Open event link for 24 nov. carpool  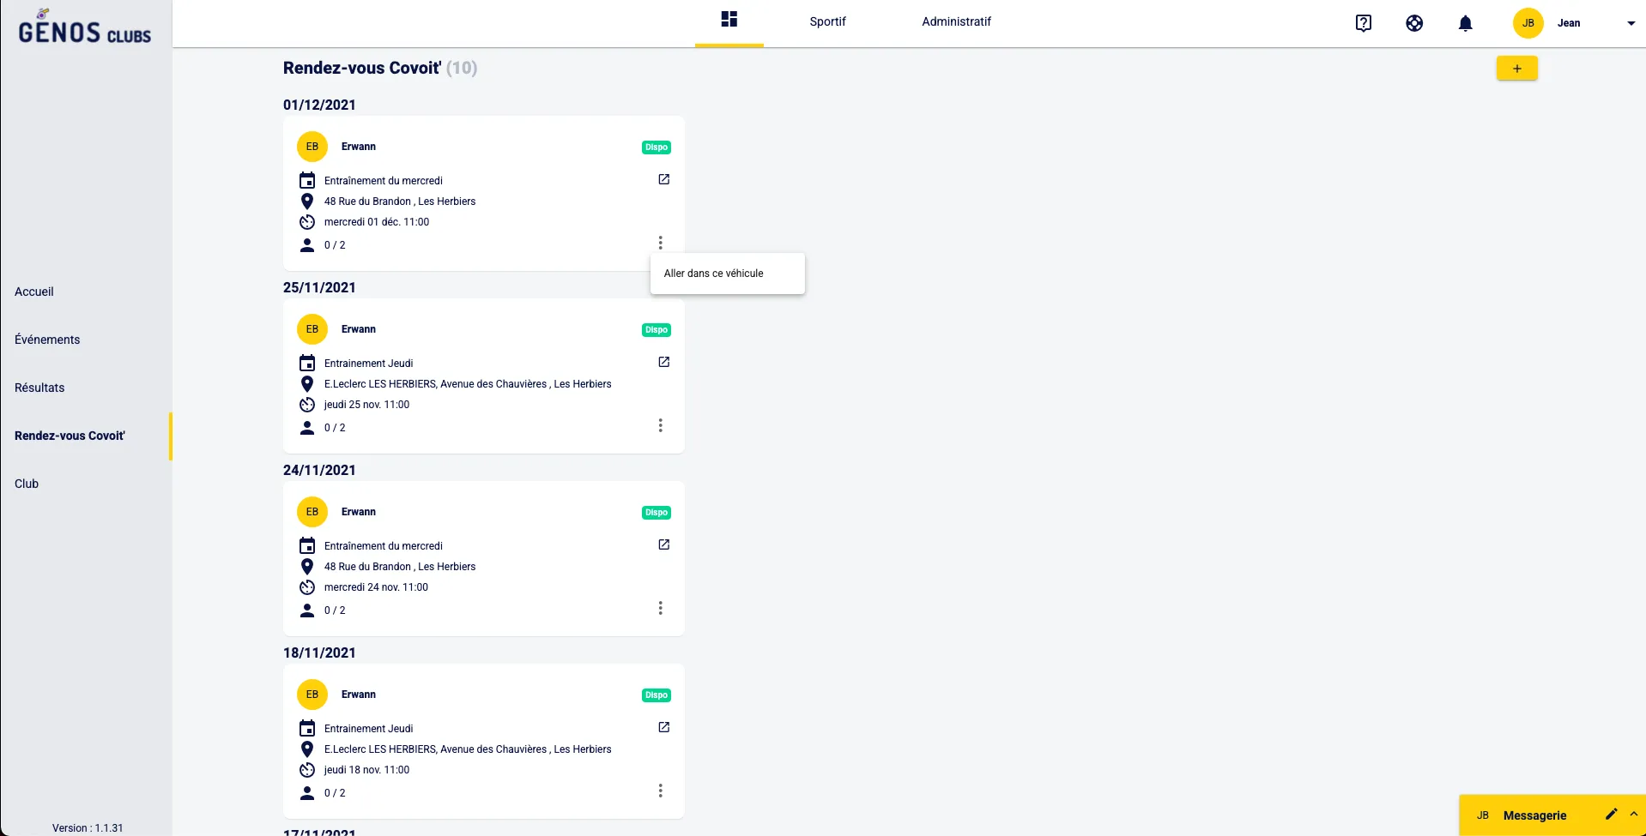coord(663,544)
